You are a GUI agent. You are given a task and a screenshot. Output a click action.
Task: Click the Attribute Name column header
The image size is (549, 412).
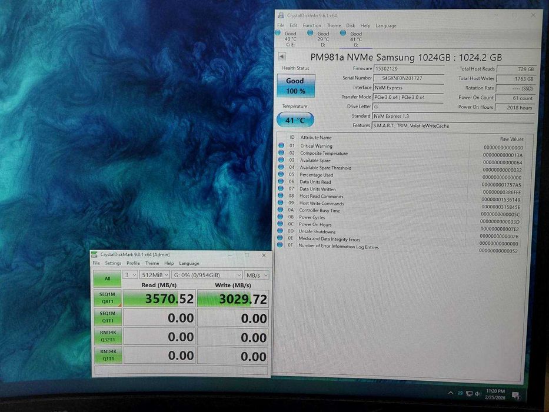pyautogui.click(x=316, y=138)
